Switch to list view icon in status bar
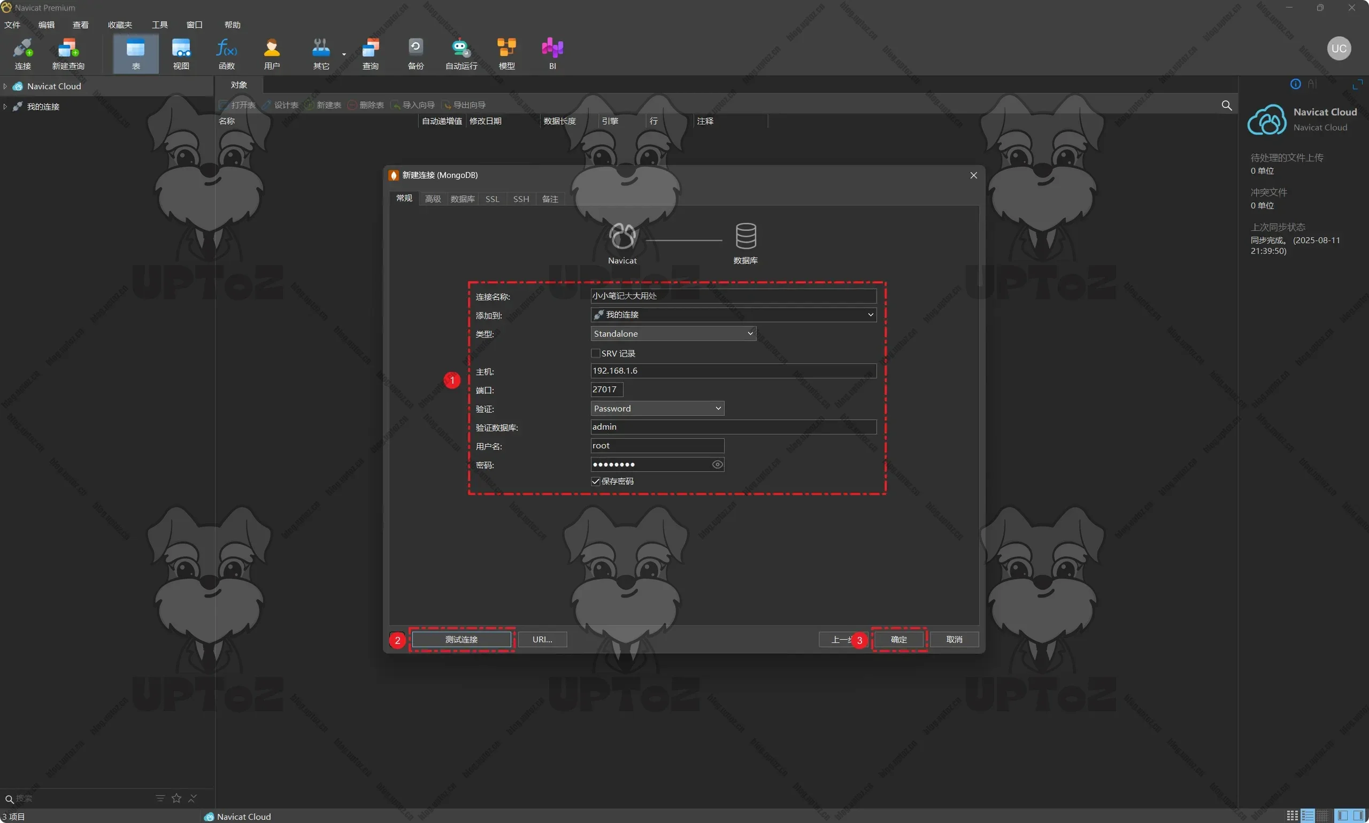 coord(1308,816)
